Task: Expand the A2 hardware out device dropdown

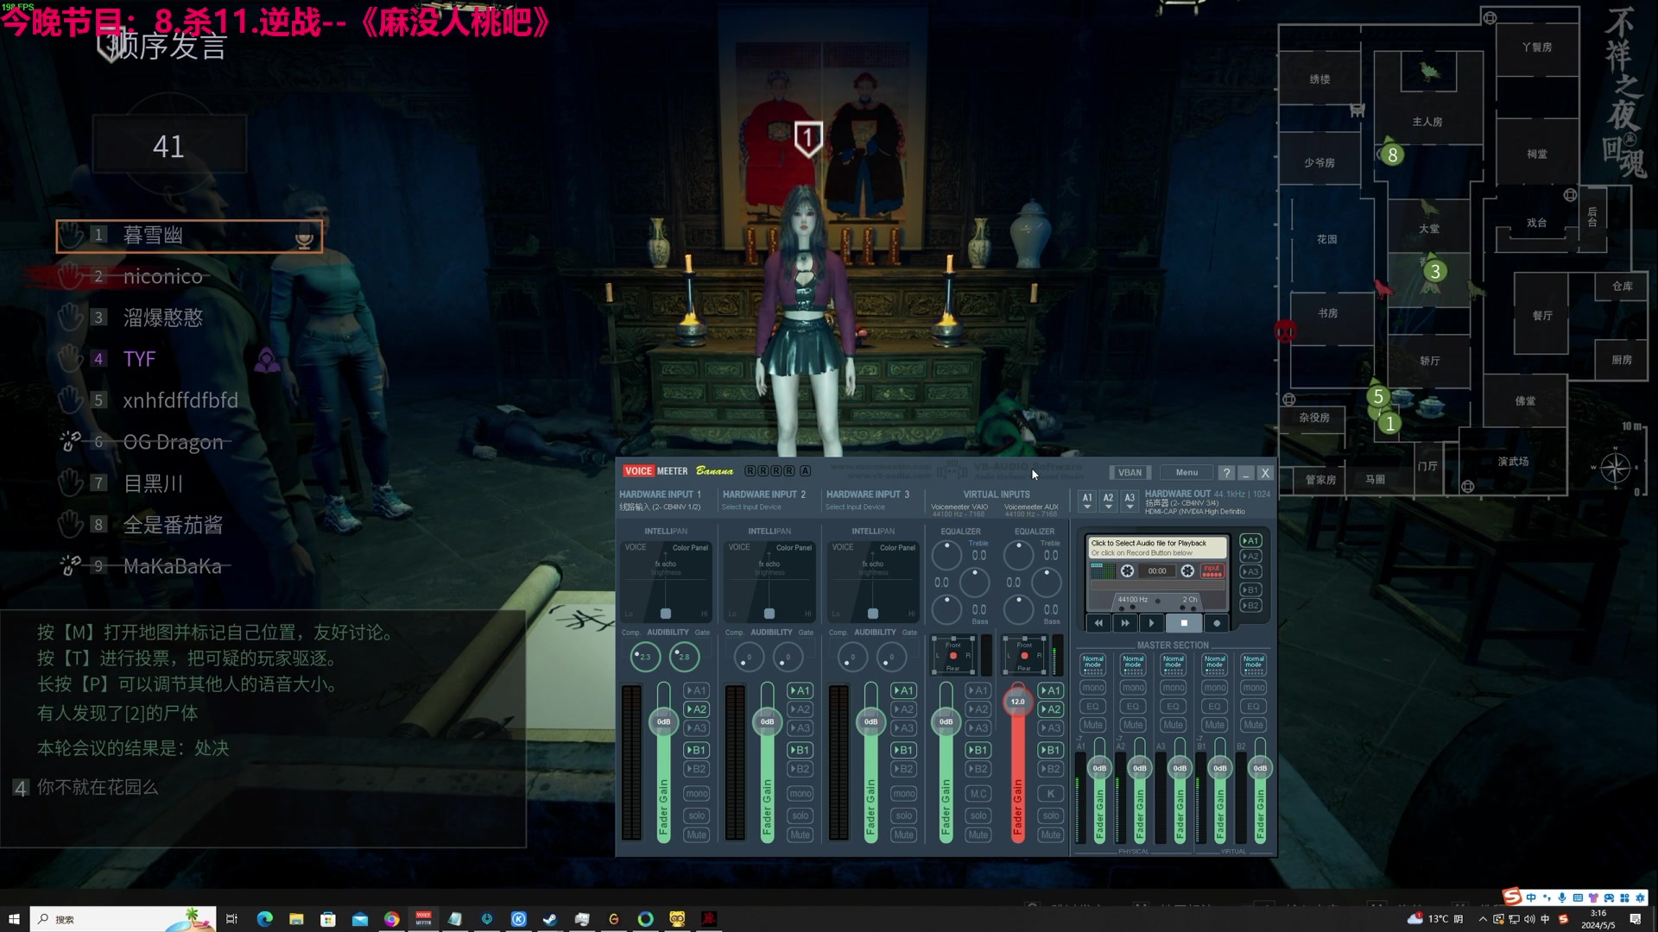Action: [1108, 501]
